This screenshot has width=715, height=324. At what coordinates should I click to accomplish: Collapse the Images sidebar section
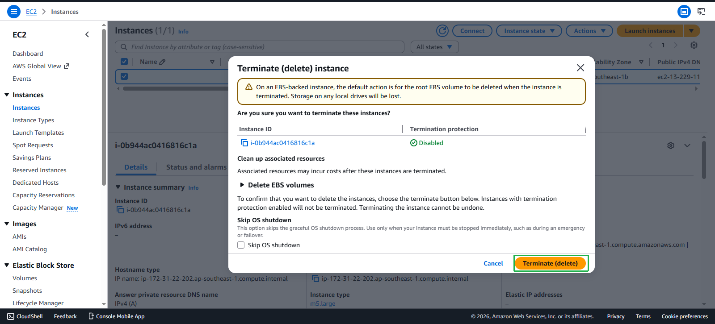pyautogui.click(x=7, y=224)
